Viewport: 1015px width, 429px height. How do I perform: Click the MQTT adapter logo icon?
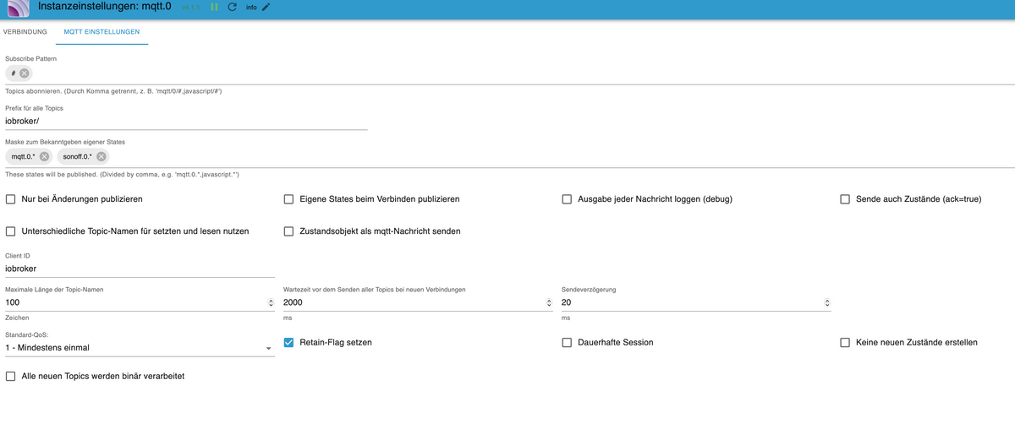pyautogui.click(x=19, y=8)
